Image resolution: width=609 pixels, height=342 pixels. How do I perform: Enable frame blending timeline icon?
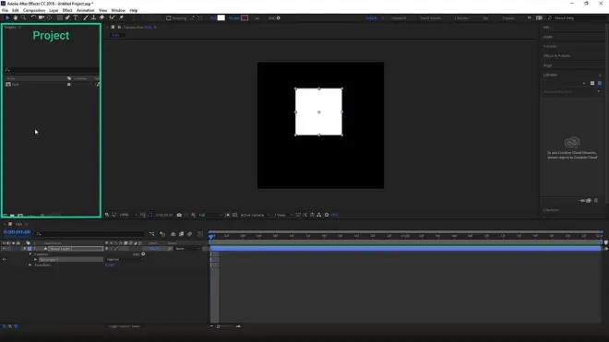182,234
